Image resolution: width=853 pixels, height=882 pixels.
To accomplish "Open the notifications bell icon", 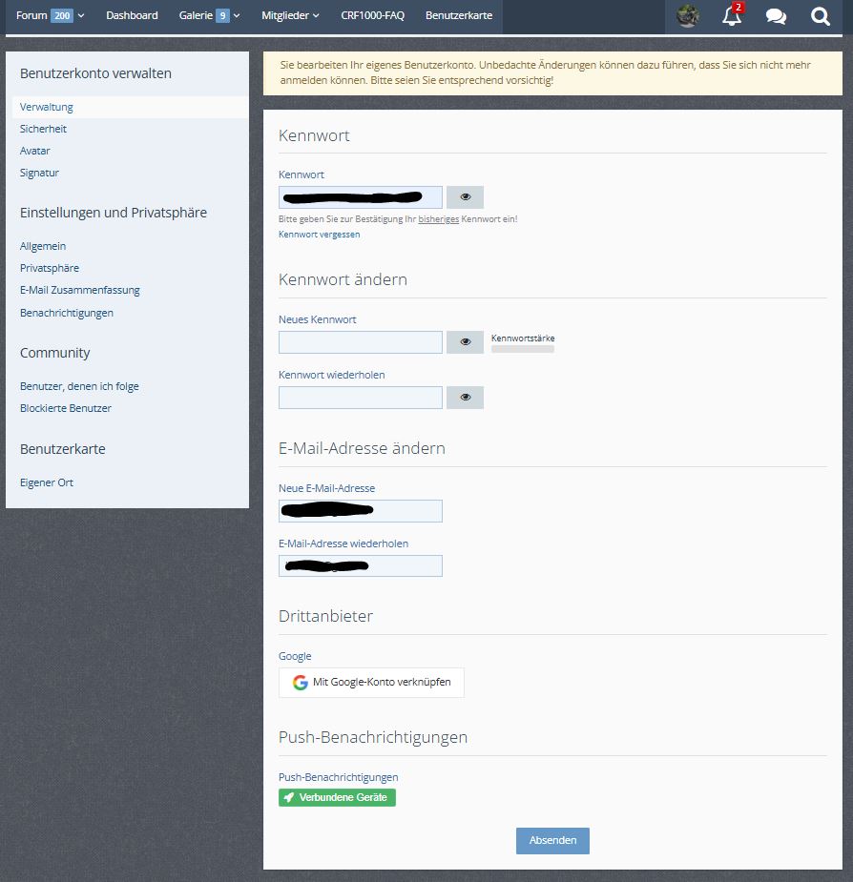I will [732, 16].
